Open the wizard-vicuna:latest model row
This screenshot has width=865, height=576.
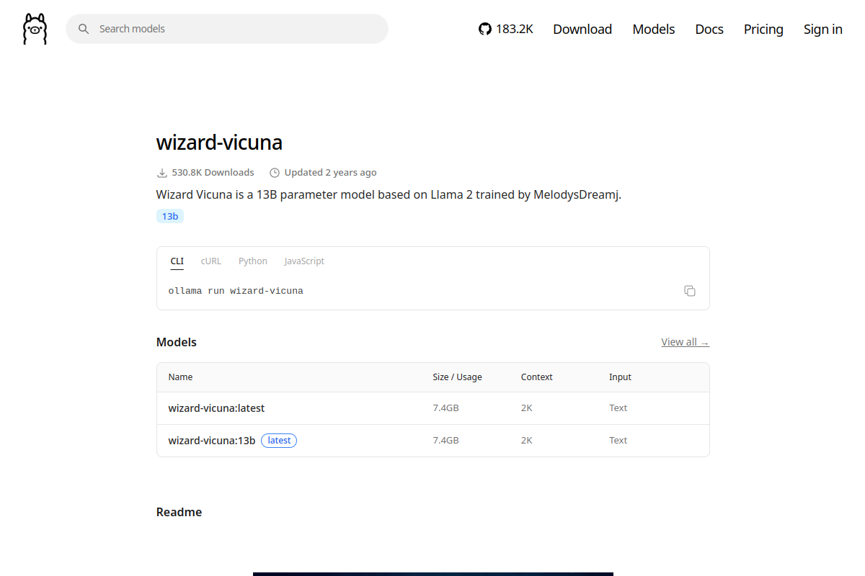(x=433, y=408)
